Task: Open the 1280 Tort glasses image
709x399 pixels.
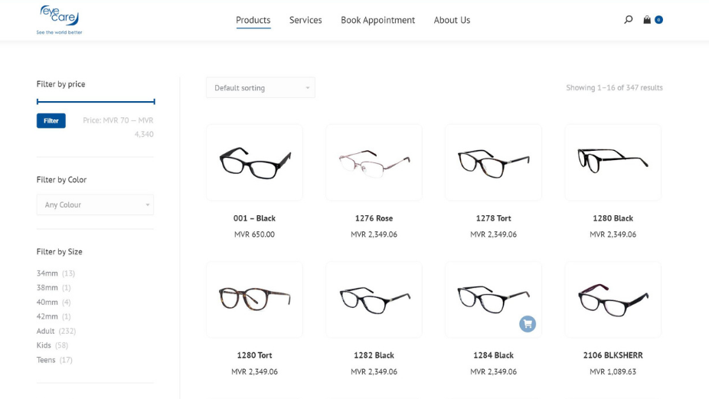Action: tap(254, 299)
